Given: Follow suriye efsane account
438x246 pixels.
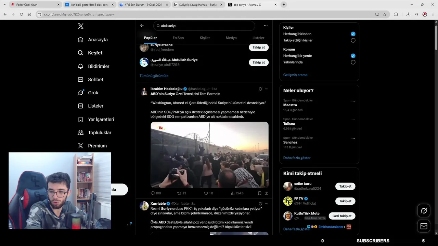Looking at the screenshot, I should pos(259,47).
